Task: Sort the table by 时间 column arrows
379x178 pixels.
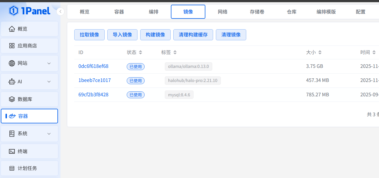Action: coord(374,52)
